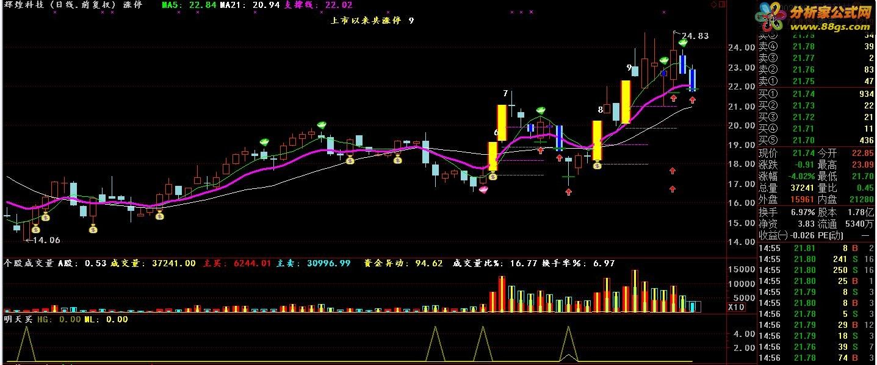Click the 现价 21.74 field
This screenshot has height=365, width=877.
(786, 153)
